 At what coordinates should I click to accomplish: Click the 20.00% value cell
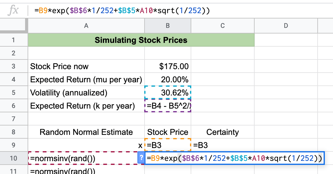168,79
